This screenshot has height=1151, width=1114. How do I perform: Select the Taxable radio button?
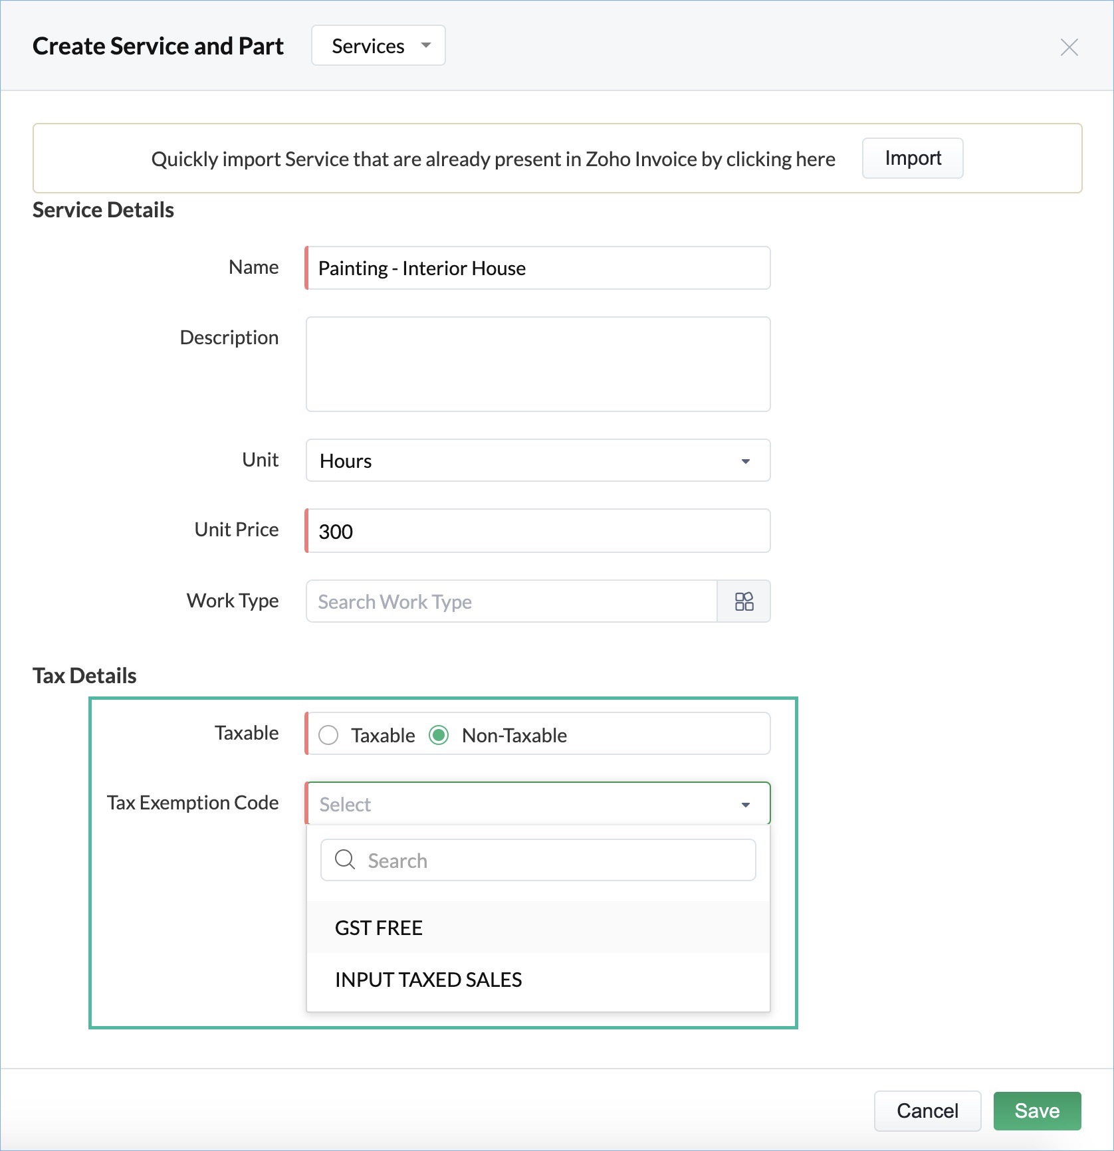(328, 735)
